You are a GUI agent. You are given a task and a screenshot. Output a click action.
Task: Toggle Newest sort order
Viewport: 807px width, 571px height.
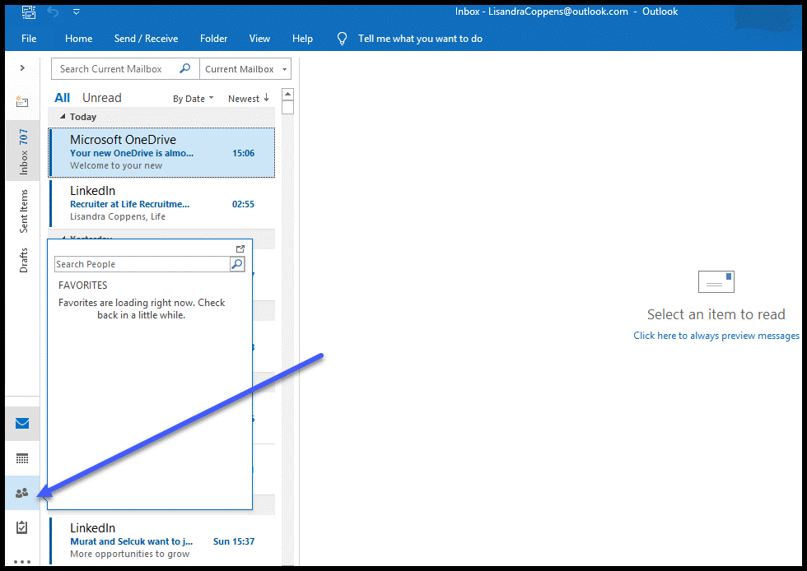(x=249, y=99)
